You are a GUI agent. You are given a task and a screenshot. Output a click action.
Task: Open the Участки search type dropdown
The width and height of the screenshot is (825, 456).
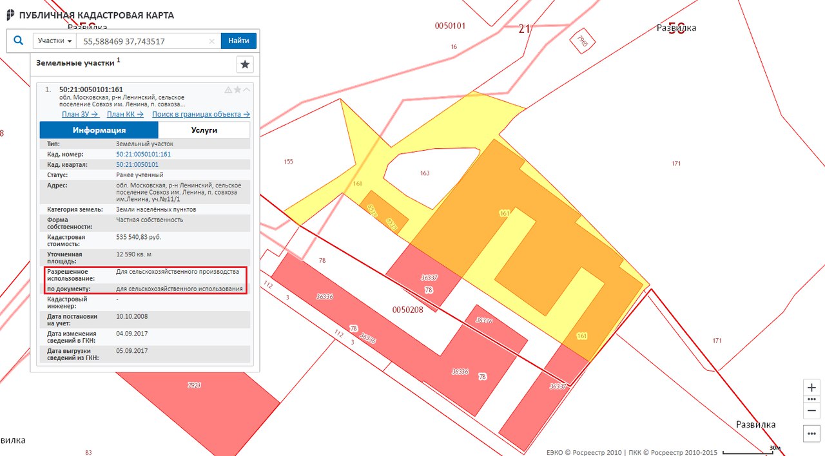[54, 41]
